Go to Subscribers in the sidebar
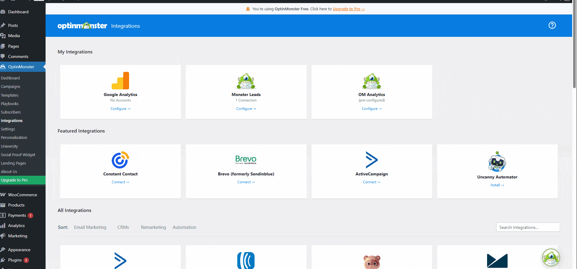Image resolution: width=577 pixels, height=269 pixels. (x=11, y=112)
